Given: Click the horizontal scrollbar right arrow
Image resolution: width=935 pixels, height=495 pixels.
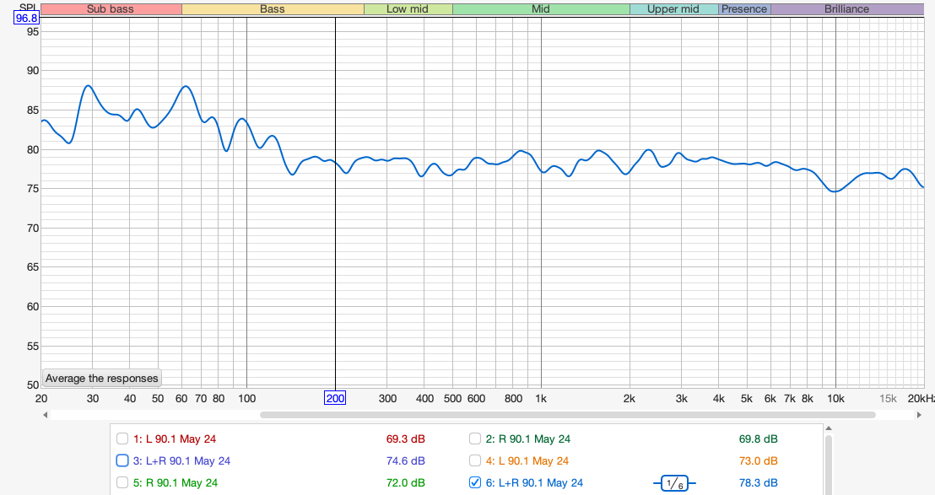Looking at the screenshot, I should pyautogui.click(x=920, y=415).
